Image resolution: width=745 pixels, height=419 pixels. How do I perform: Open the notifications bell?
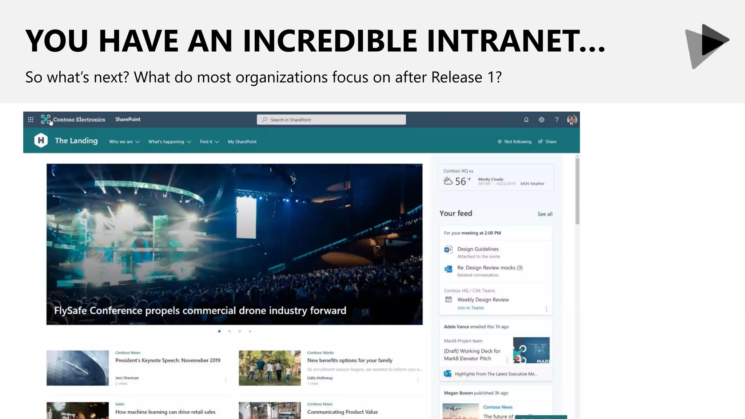click(x=526, y=120)
